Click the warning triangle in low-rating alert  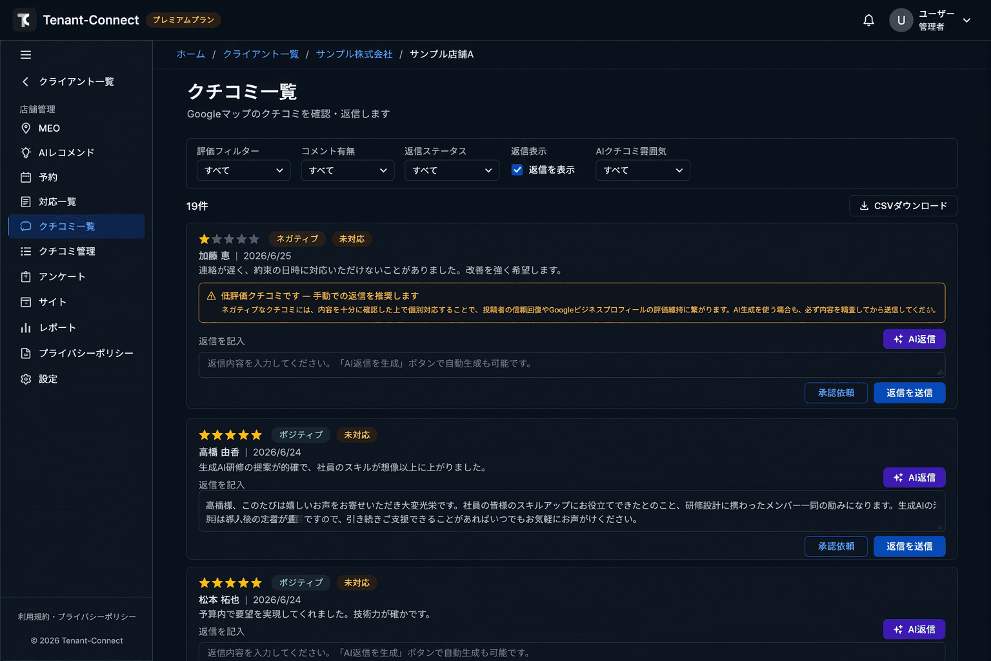211,296
